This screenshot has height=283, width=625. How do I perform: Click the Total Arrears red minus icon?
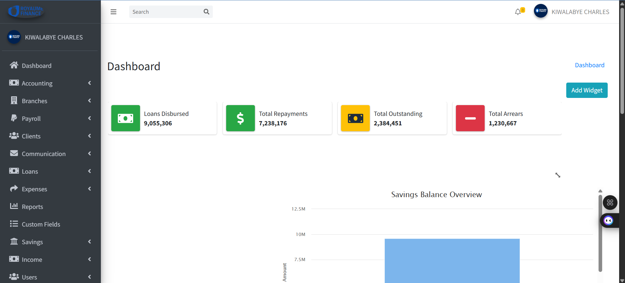[x=470, y=118]
